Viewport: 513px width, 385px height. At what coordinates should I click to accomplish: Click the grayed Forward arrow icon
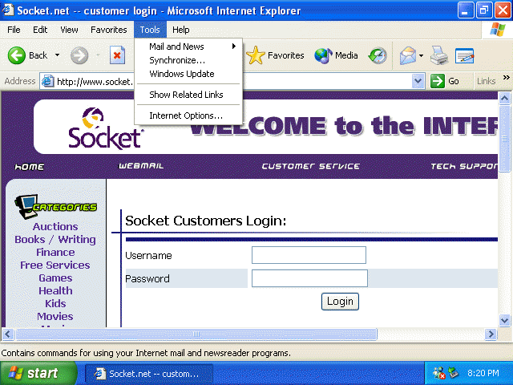coord(79,55)
